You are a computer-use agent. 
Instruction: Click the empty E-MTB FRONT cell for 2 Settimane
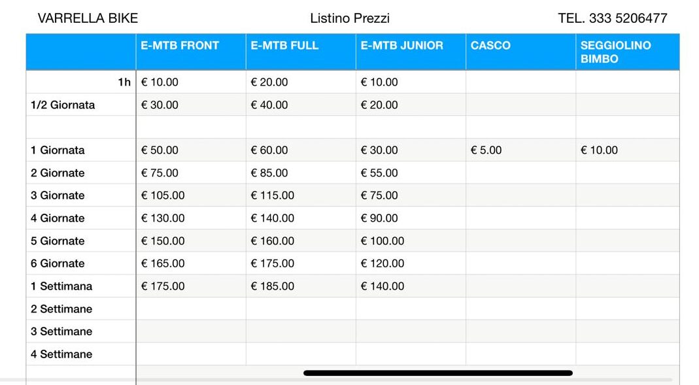(190, 309)
